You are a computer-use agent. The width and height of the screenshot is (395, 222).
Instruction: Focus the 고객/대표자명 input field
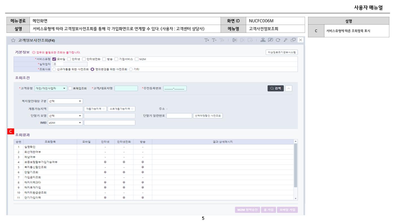(x=126, y=88)
